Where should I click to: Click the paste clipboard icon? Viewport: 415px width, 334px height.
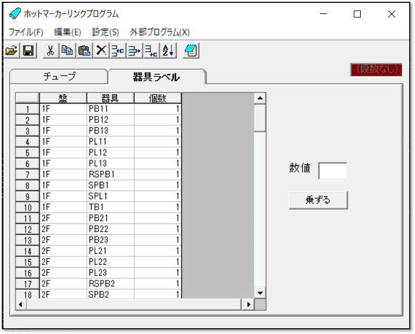[85, 51]
